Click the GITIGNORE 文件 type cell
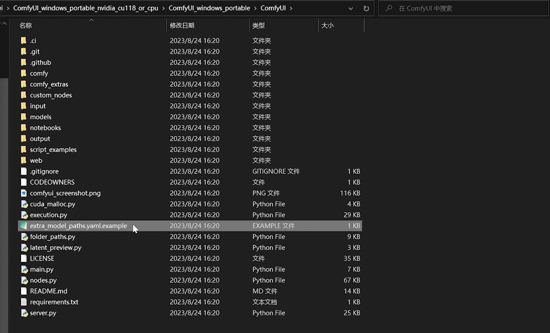 [x=276, y=172]
